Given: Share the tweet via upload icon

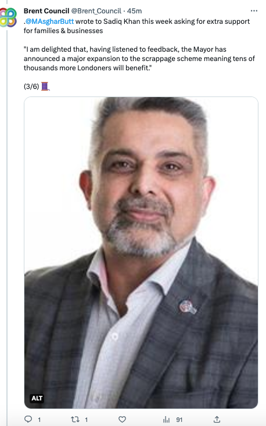Looking at the screenshot, I should pyautogui.click(x=217, y=419).
